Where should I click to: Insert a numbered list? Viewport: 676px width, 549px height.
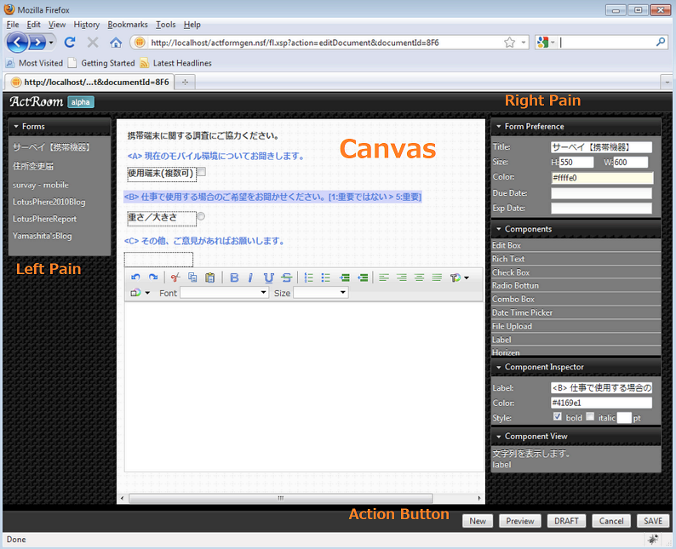coord(309,277)
